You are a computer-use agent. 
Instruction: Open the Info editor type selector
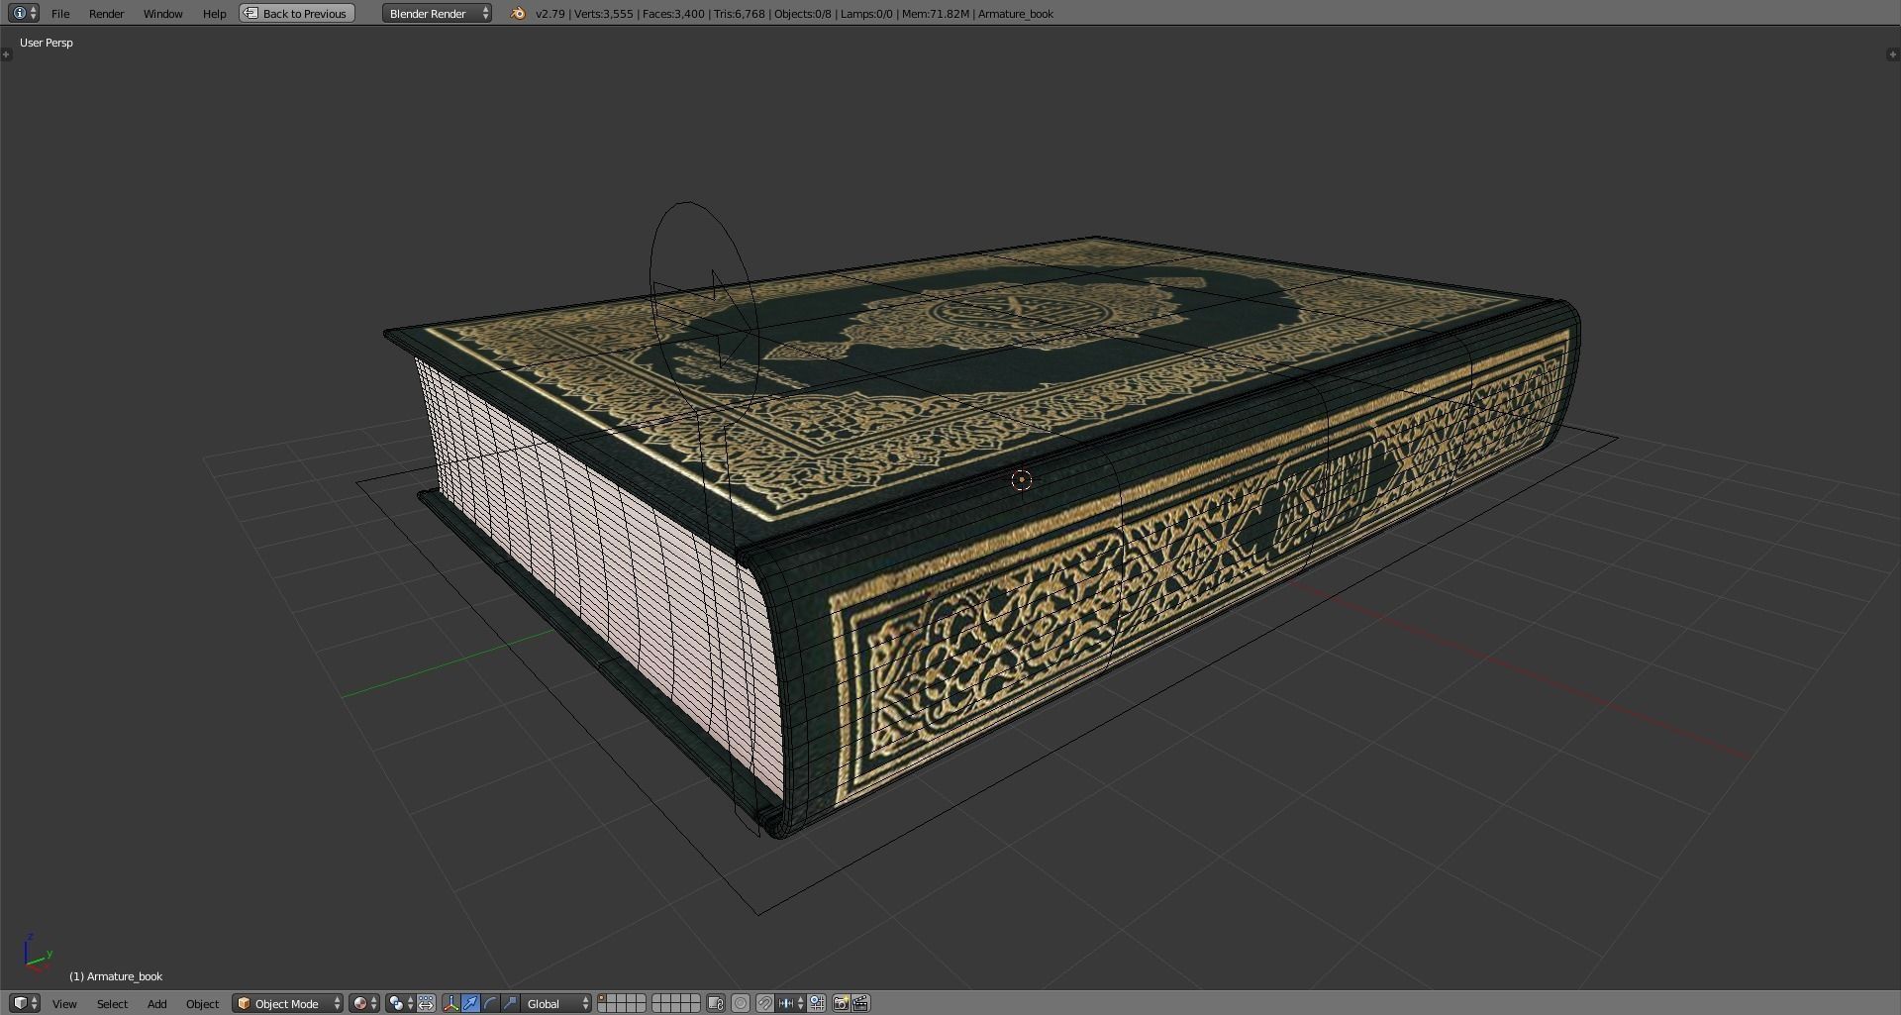click(x=24, y=13)
